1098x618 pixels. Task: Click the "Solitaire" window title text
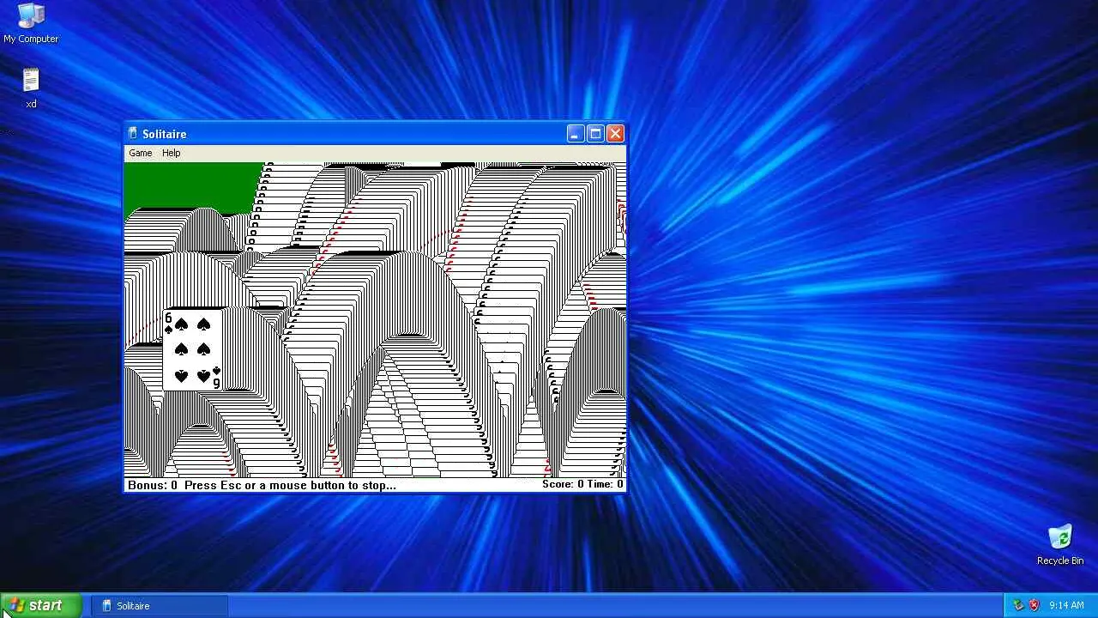[164, 134]
